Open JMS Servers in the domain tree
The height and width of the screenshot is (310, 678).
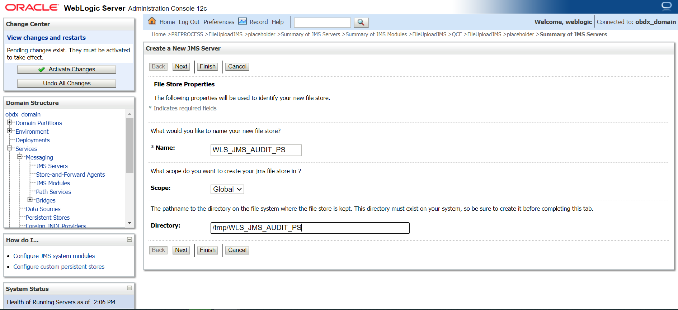coord(52,166)
